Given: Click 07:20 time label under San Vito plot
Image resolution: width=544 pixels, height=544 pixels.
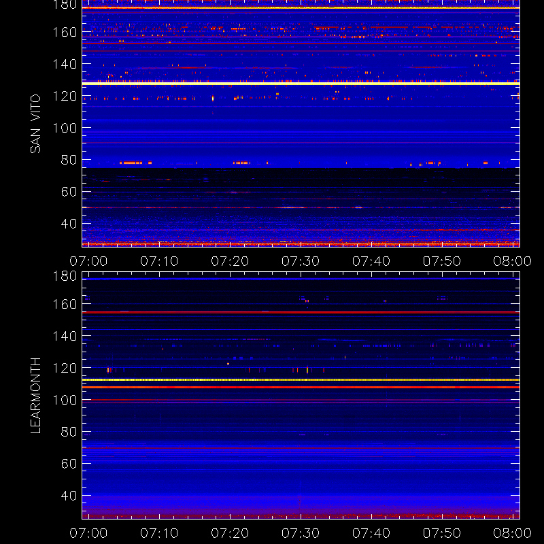Looking at the screenshot, I should (x=230, y=261).
